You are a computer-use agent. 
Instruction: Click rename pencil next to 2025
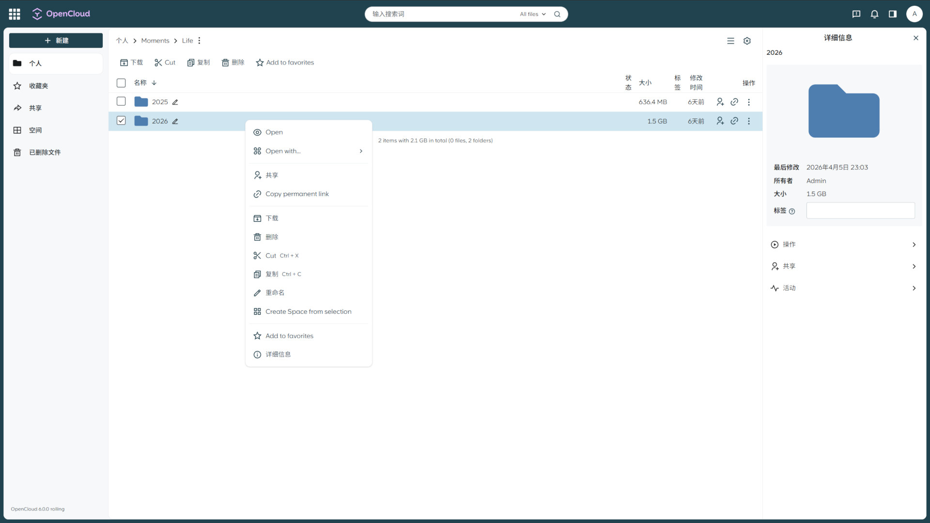tap(175, 102)
